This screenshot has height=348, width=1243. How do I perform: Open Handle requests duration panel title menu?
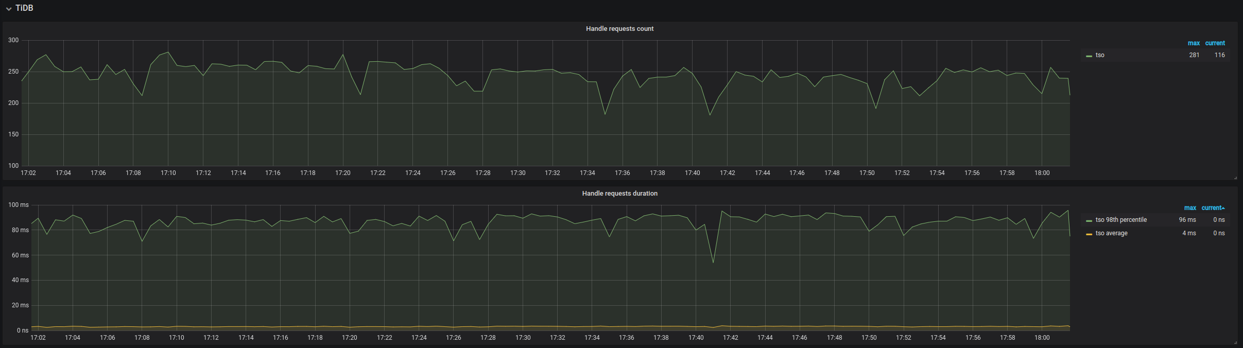point(619,194)
